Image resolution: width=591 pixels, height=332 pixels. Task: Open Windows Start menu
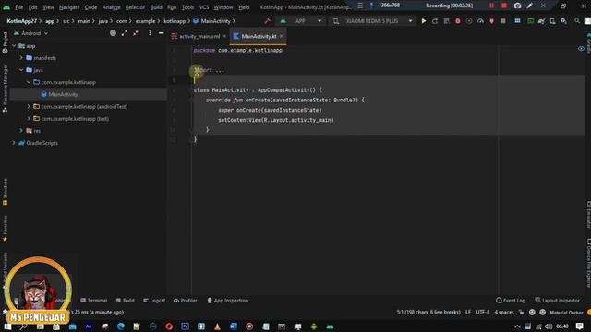click(x=7, y=326)
